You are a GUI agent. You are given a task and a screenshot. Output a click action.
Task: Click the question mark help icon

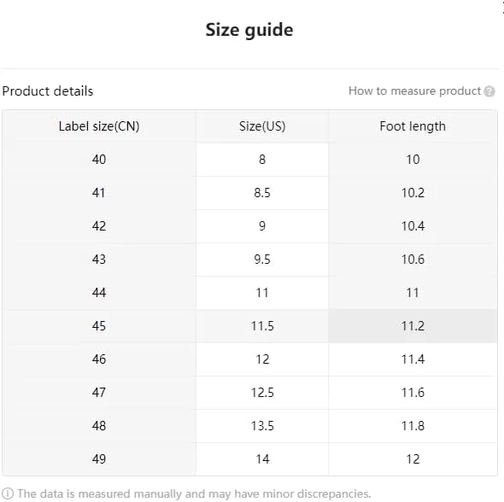coord(489,91)
